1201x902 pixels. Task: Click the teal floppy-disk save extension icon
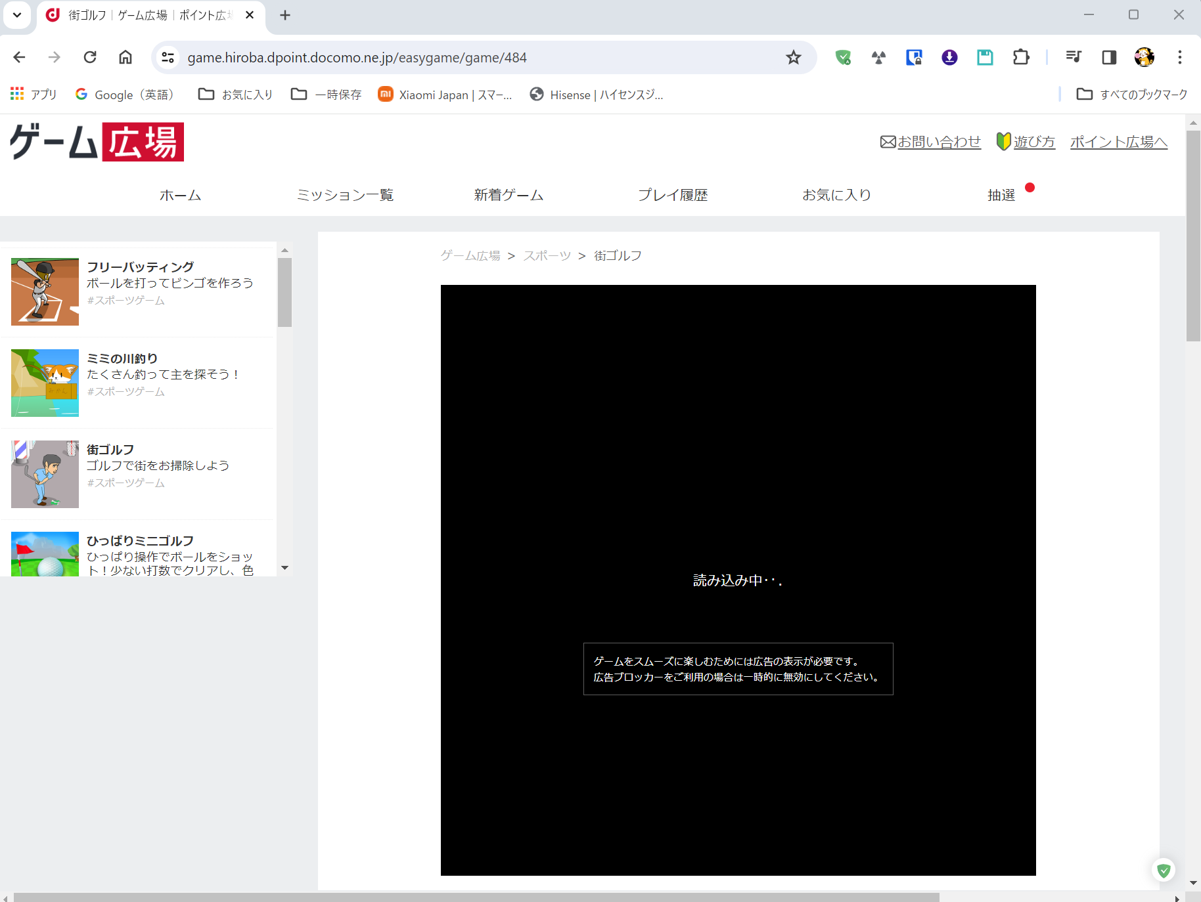pyautogui.click(x=985, y=57)
